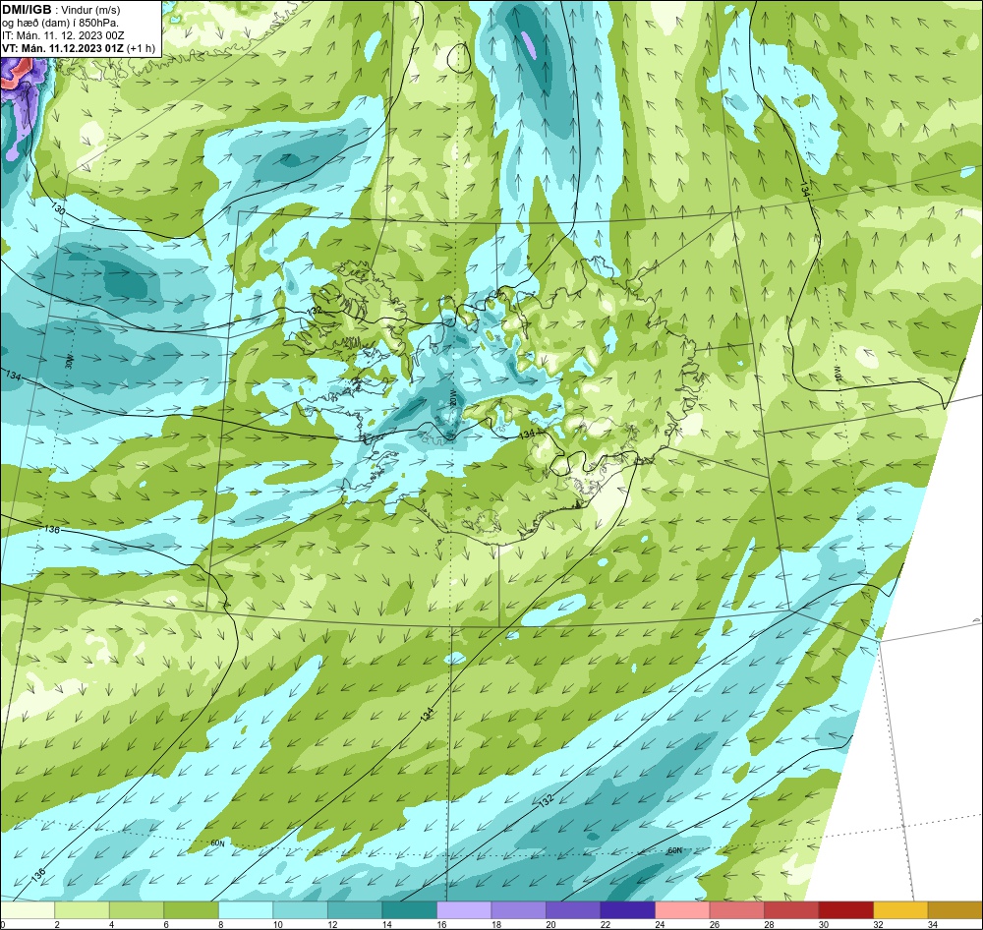The height and width of the screenshot is (930, 983).
Task: Click legend scale value '10'
Action: (x=278, y=924)
